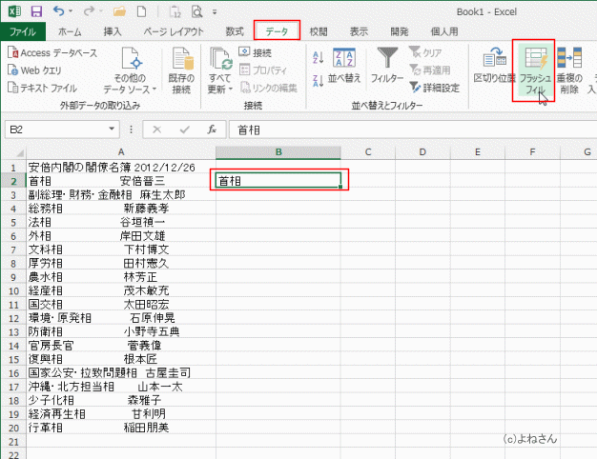Select cell A1 with 安倍内閣の閣僚名簿
The image size is (597, 459).
tap(121, 168)
